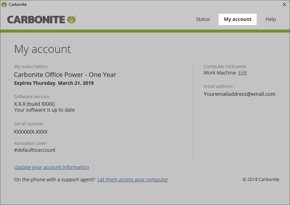Click the 2018 Carbonite copyright text
Screen dimensions: 290x205
tap(261, 180)
